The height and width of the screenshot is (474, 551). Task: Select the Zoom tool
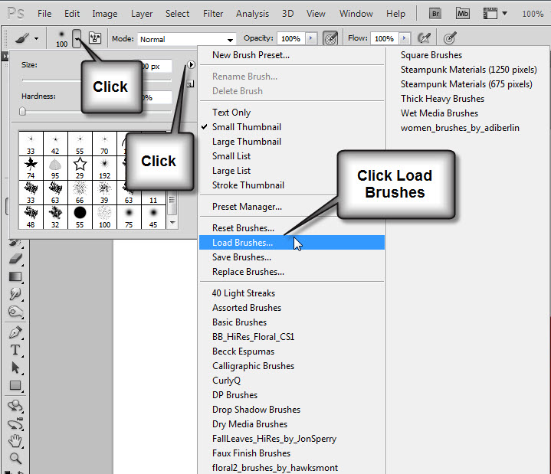pos(15,458)
